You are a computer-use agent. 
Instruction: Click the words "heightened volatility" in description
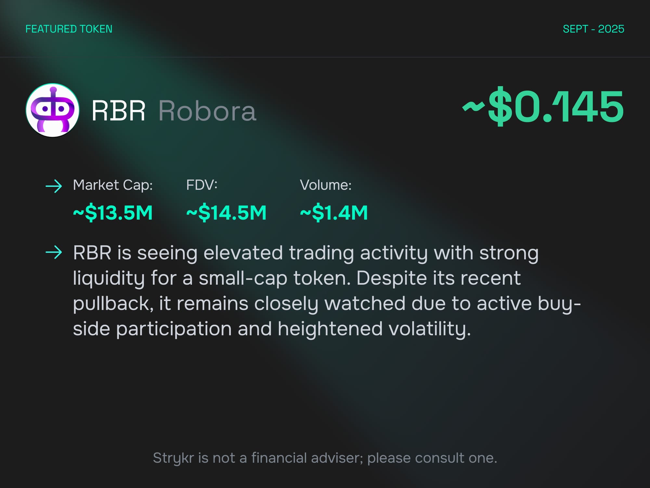pyautogui.click(x=374, y=329)
